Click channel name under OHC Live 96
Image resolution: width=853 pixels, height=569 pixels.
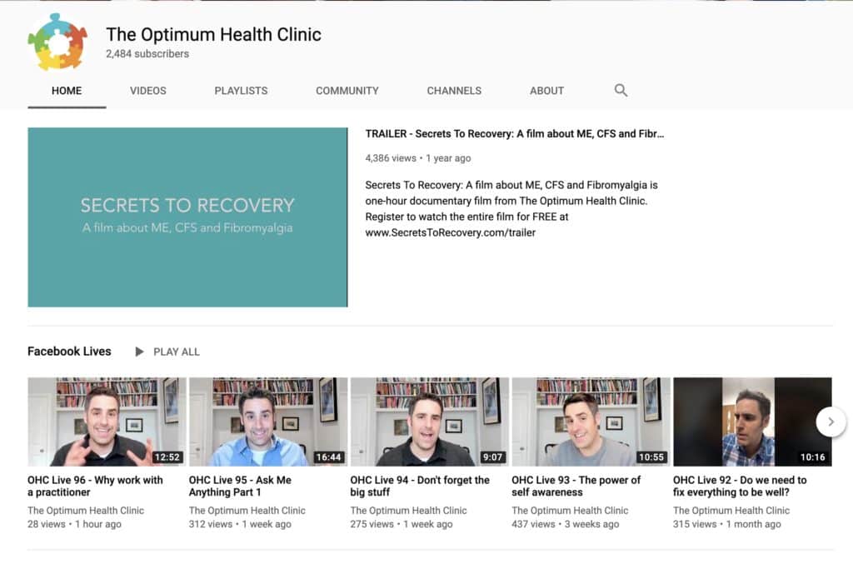click(x=86, y=511)
